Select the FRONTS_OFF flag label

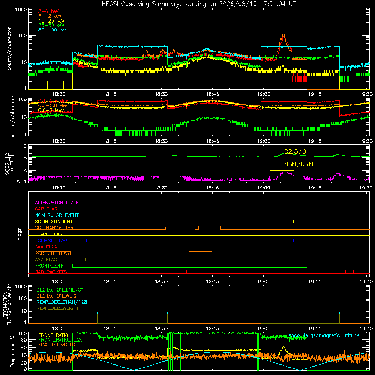coord(49,266)
